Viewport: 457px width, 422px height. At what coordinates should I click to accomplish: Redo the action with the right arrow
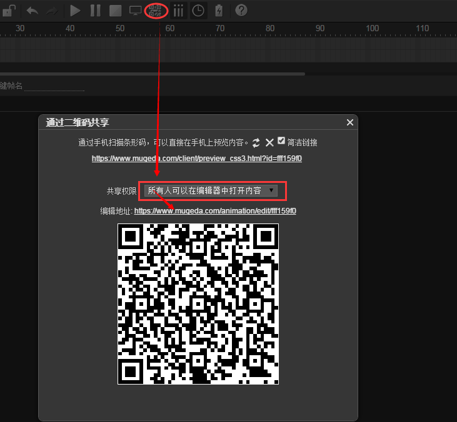(52, 11)
